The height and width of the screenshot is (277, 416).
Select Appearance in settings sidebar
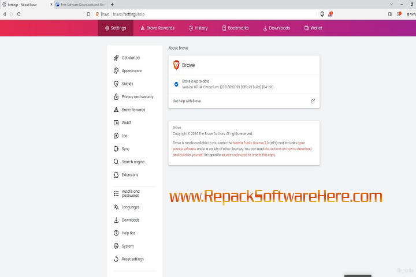(132, 71)
